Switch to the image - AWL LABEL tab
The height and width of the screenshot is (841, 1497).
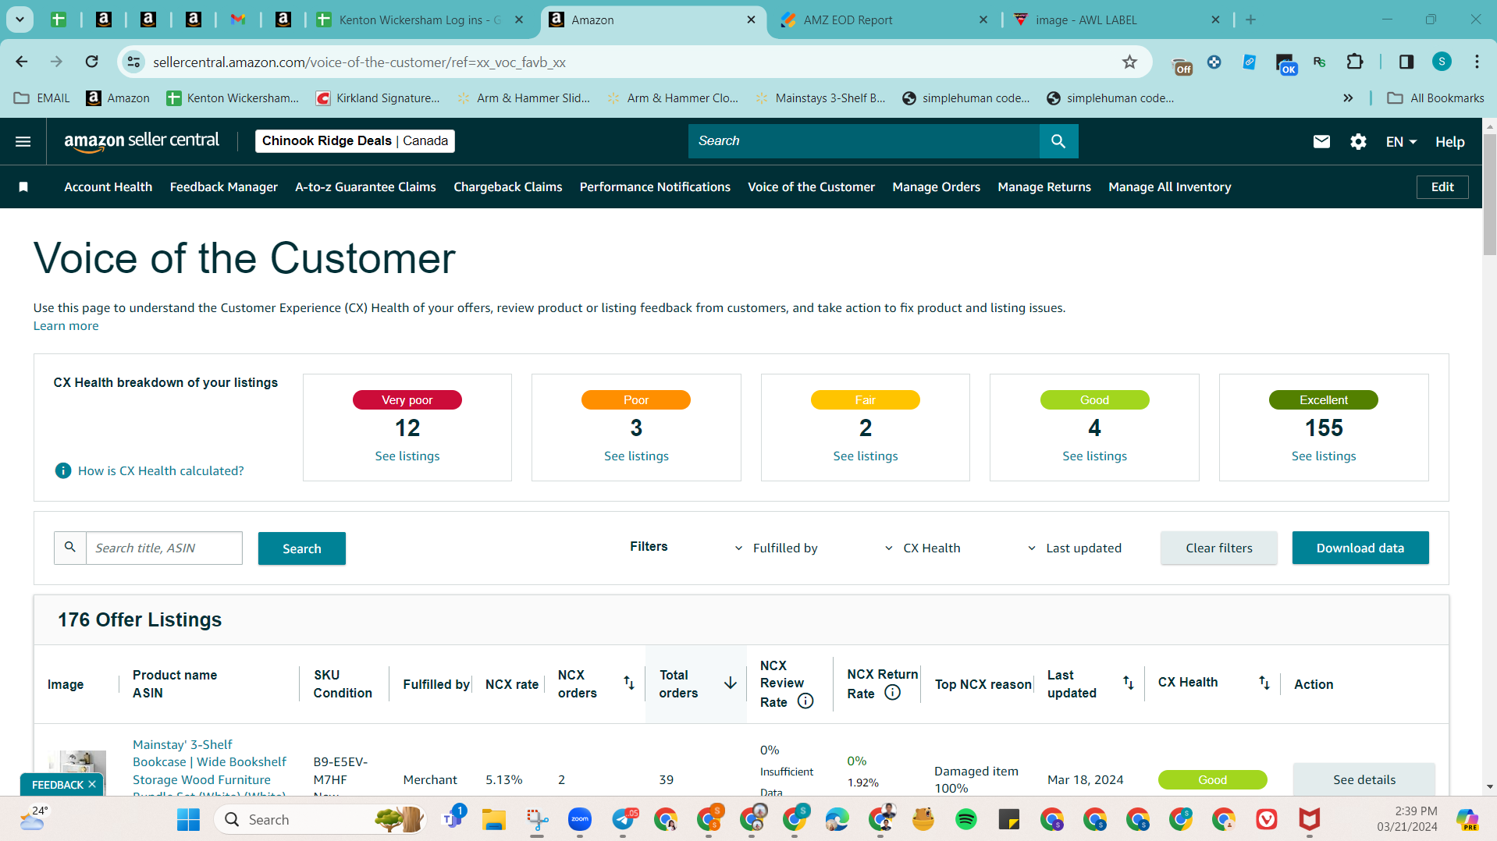[x=1117, y=20]
